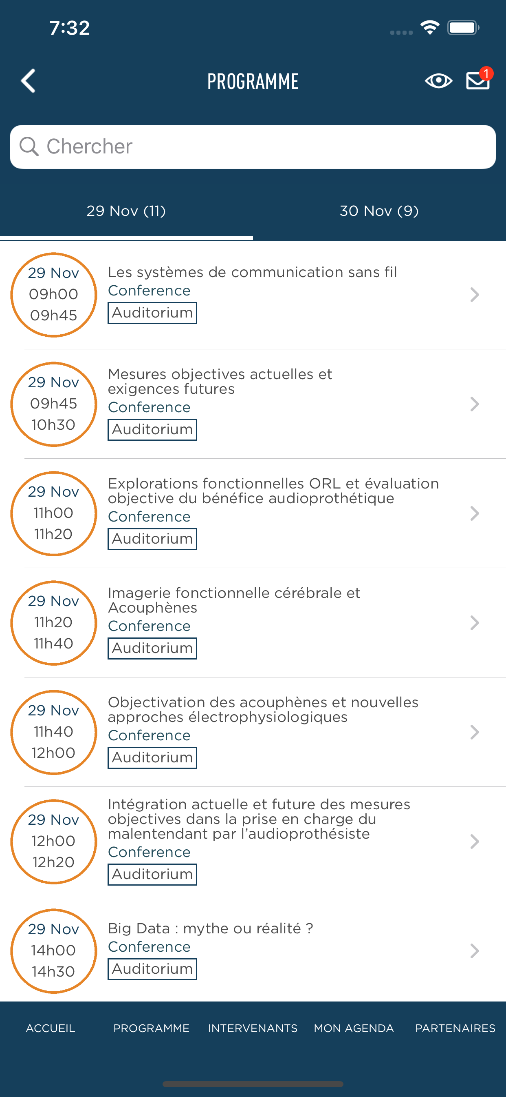Viewport: 506px width, 1097px height.
Task: Open the mail inbox icon
Action: tap(478, 81)
